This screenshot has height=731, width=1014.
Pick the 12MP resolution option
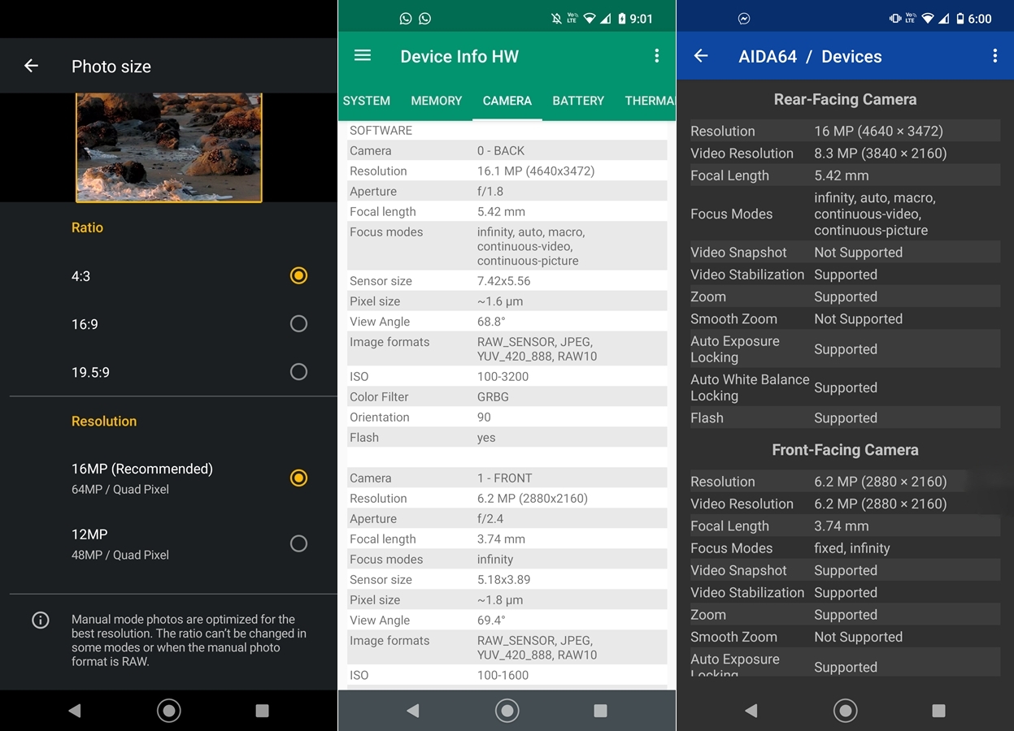click(298, 543)
